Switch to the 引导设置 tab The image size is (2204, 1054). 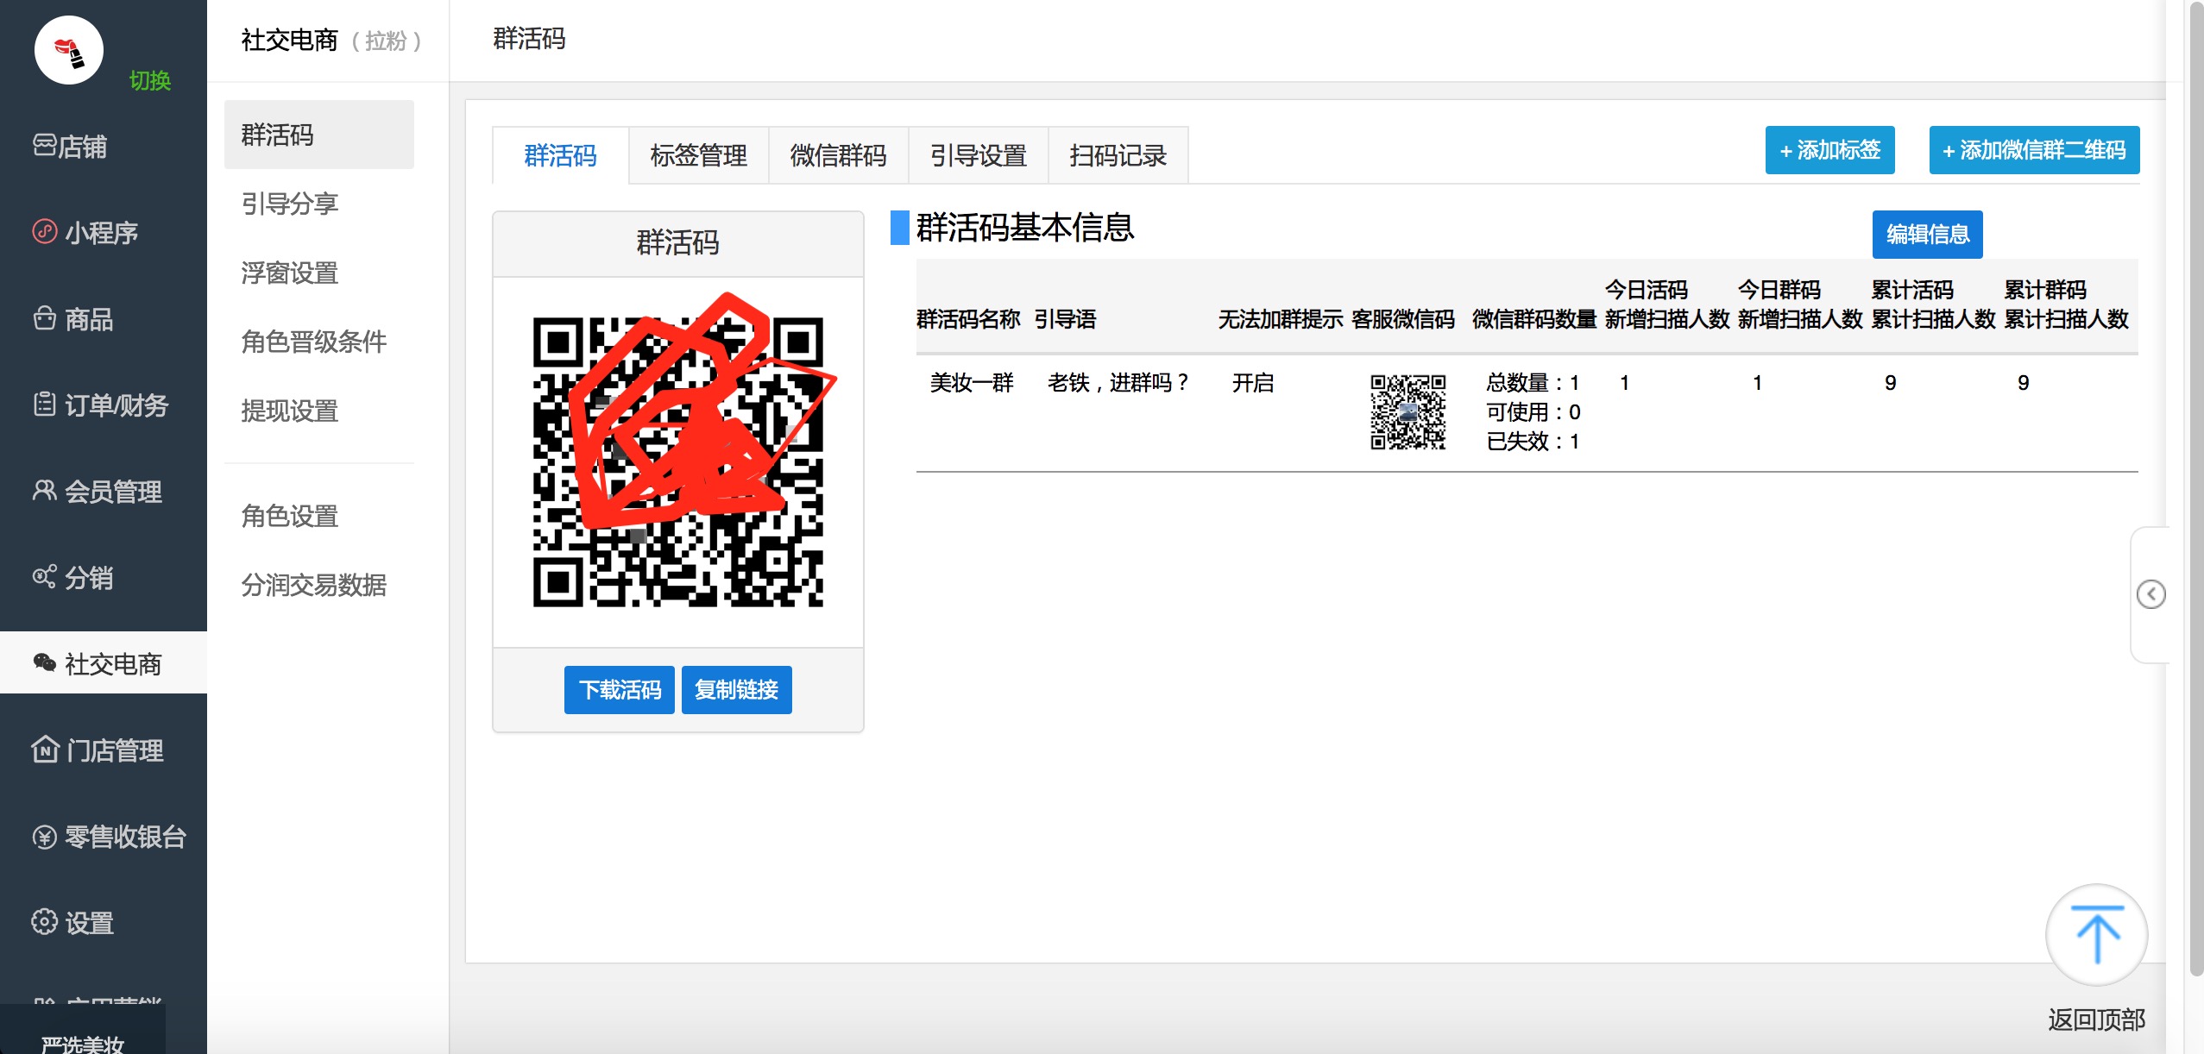coord(979,155)
